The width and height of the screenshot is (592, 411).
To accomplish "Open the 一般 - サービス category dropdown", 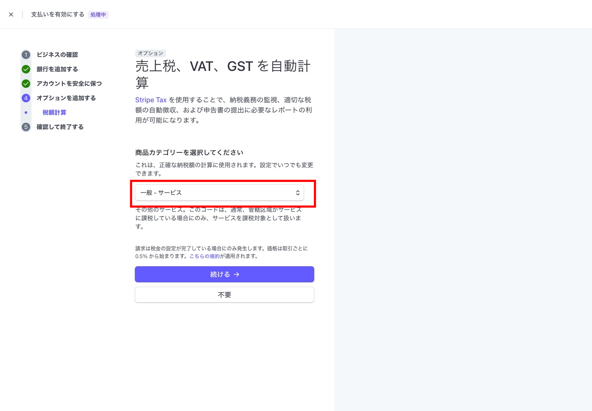I will pos(219,193).
